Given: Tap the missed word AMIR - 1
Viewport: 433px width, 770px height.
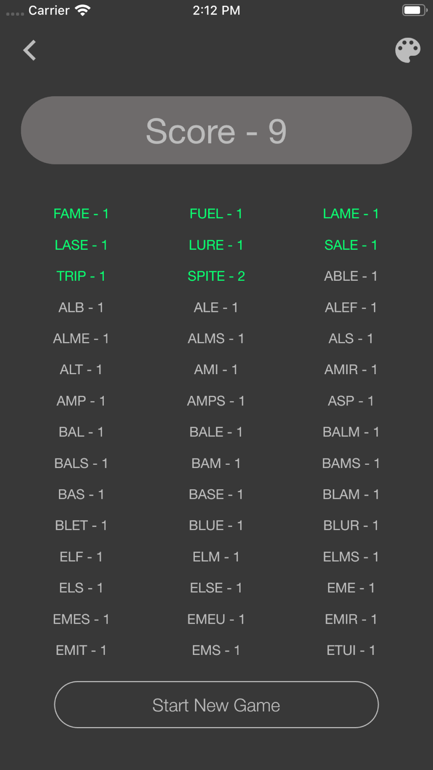Looking at the screenshot, I should (351, 370).
